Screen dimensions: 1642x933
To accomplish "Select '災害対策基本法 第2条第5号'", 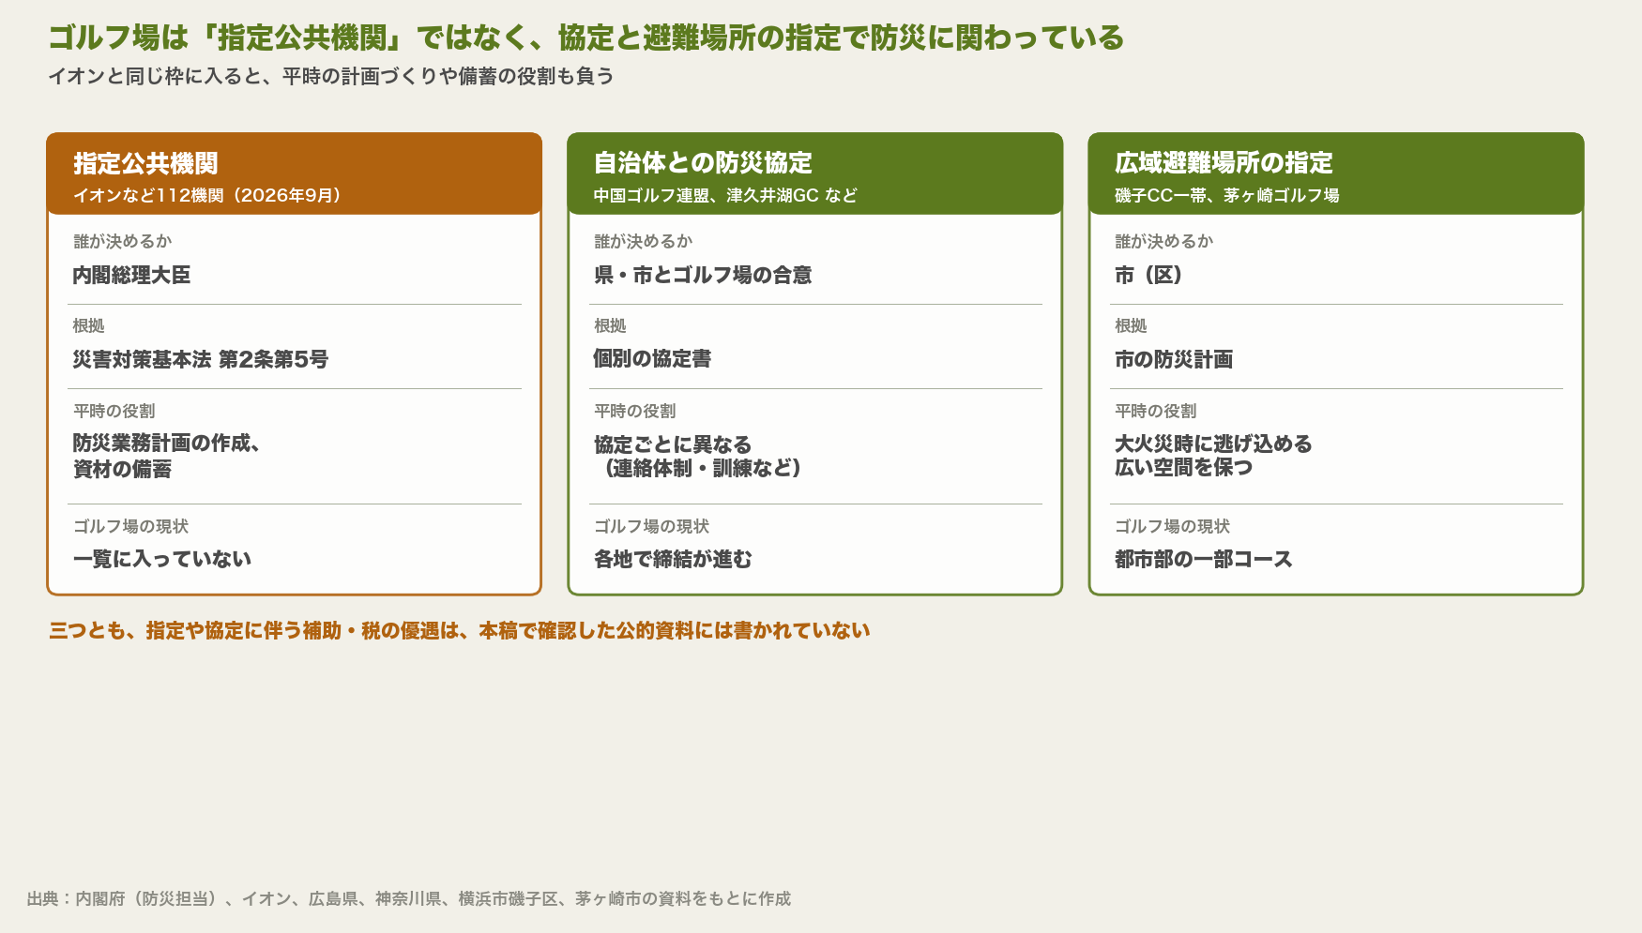I will click(x=201, y=359).
